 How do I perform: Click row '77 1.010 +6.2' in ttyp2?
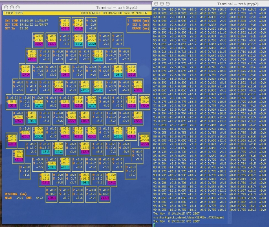[209, 125]
